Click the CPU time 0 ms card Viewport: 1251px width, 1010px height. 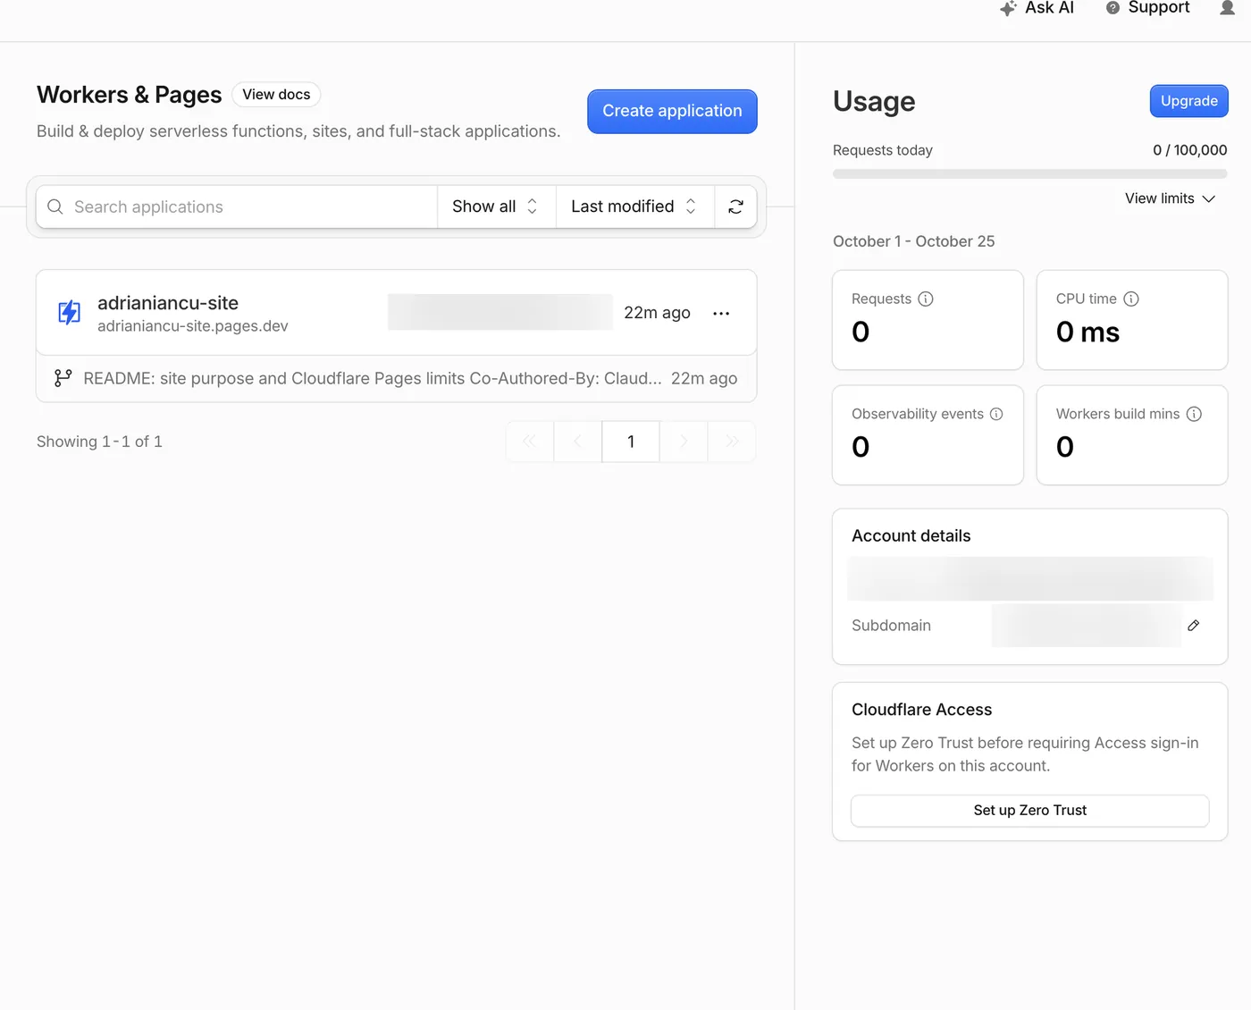click(x=1132, y=320)
